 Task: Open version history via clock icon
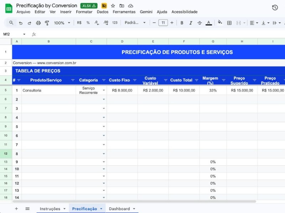click(275, 7)
